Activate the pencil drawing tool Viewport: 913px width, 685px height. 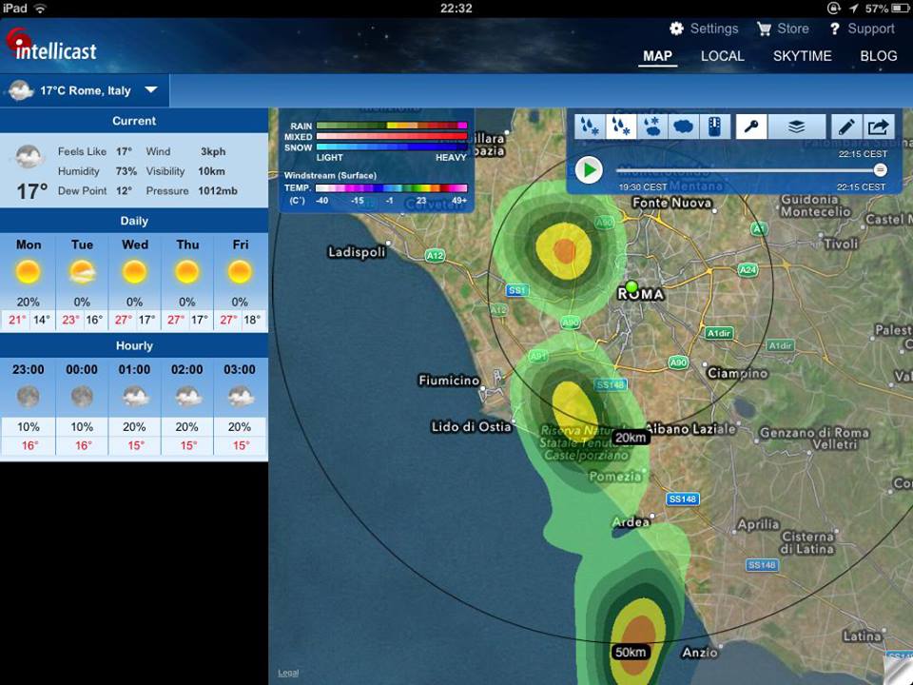click(846, 127)
